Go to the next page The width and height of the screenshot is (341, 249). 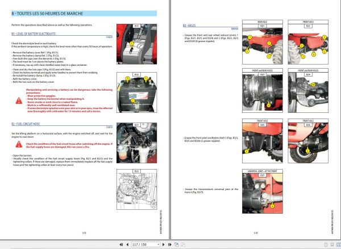[x=164, y=244]
